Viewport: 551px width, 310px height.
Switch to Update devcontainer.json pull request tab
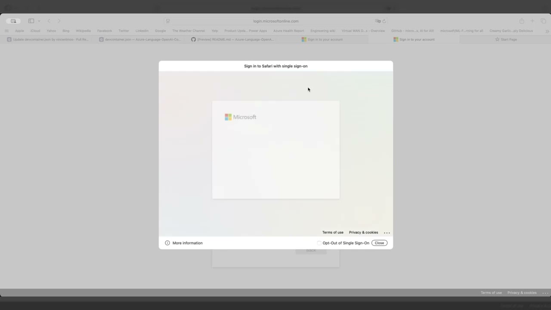point(47,39)
